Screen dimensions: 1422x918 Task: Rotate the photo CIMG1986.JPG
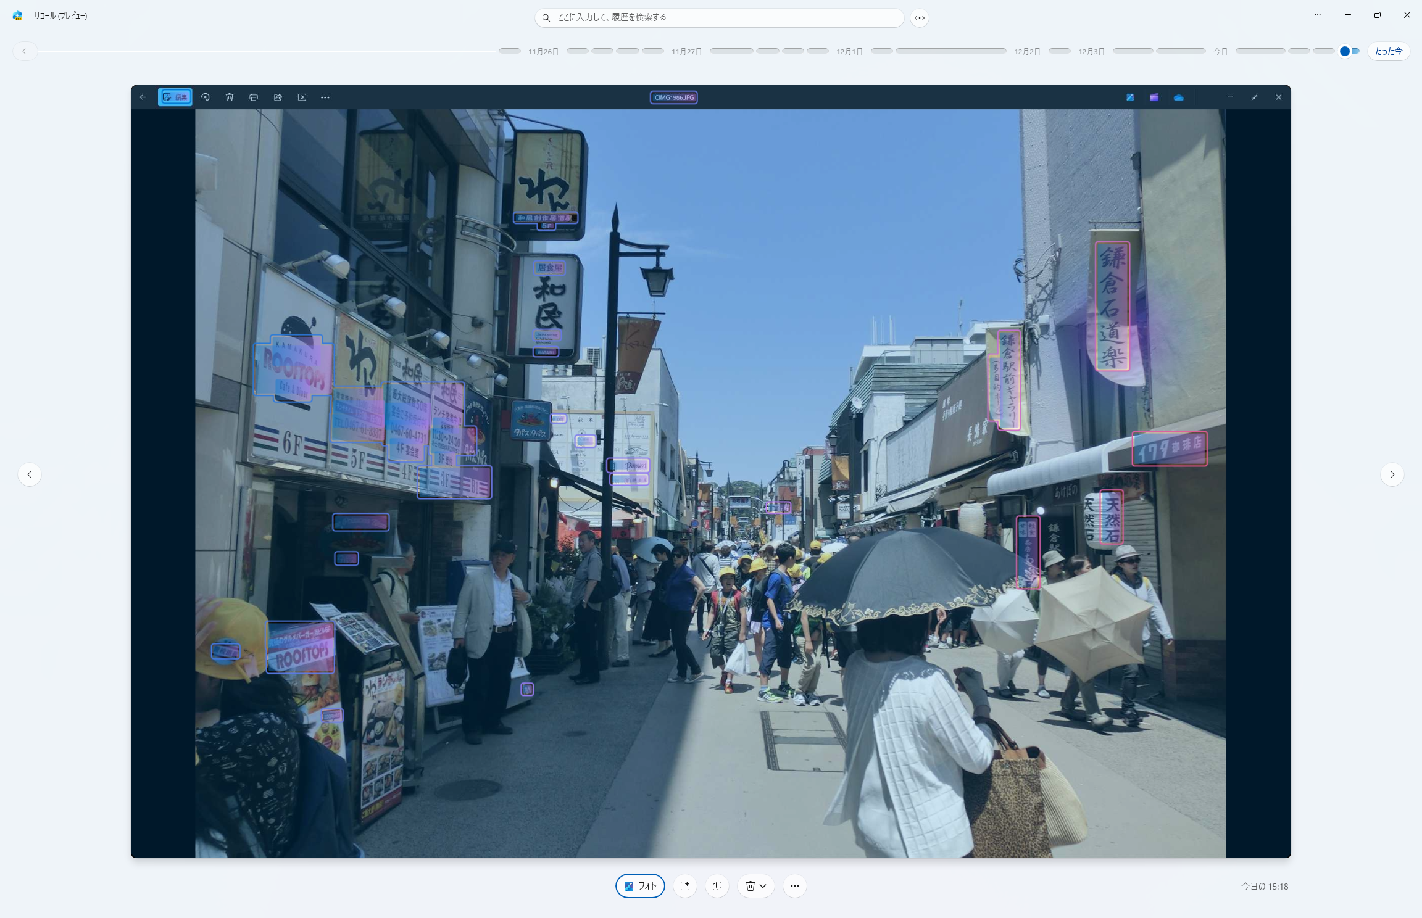click(x=206, y=97)
